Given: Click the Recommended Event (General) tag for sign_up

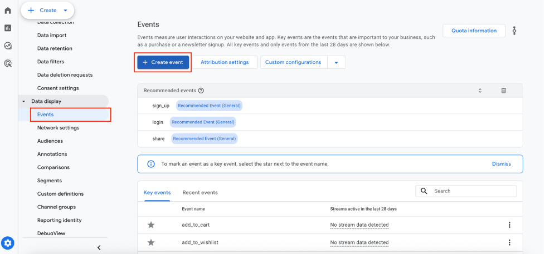Looking at the screenshot, I should click(209, 106).
